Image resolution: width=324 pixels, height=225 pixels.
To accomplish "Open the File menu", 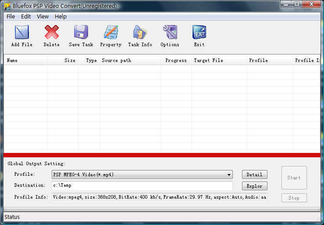I will (11, 17).
